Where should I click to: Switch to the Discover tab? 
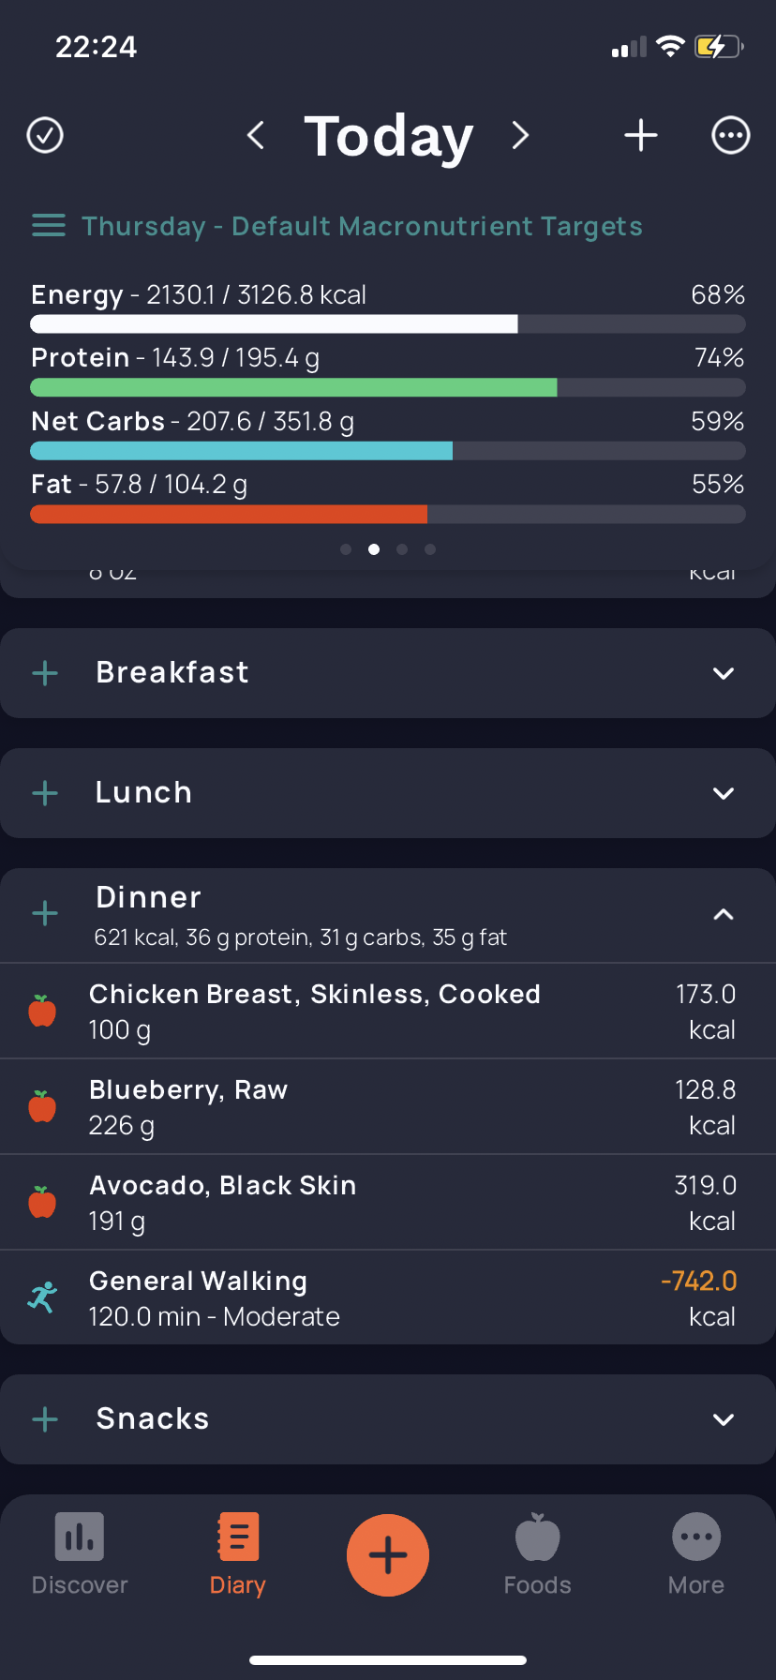click(x=80, y=1554)
